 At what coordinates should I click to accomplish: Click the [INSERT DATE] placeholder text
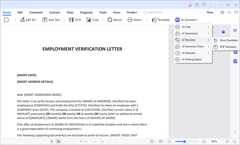tap(27, 75)
